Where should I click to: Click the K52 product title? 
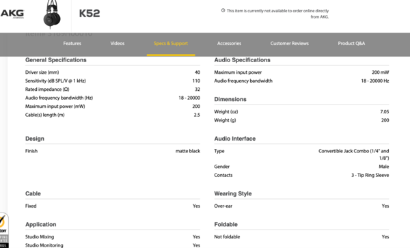point(90,14)
